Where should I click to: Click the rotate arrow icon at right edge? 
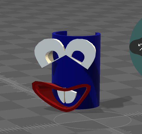coord(140,47)
